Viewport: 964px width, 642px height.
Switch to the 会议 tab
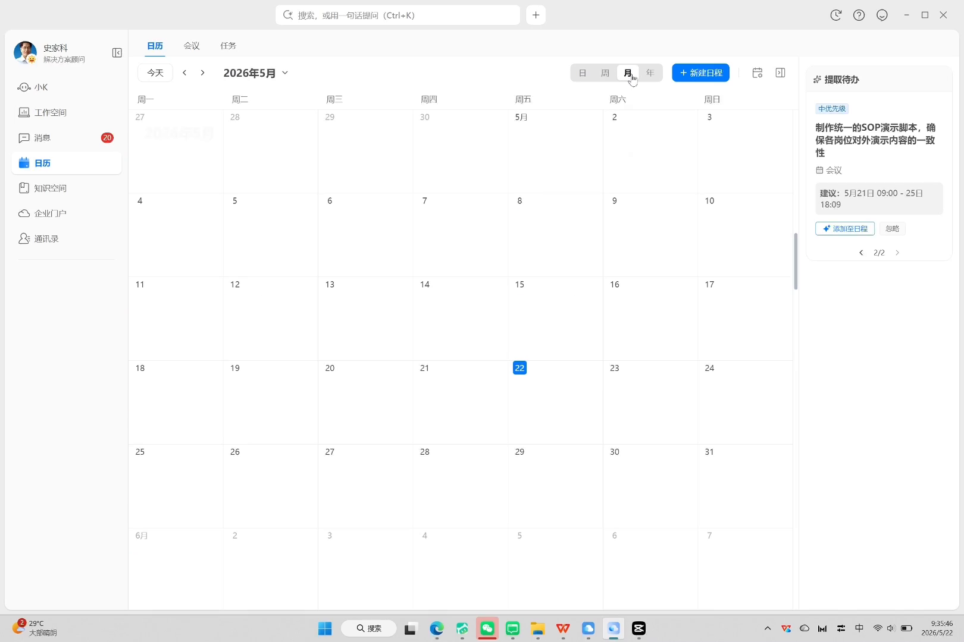[192, 46]
